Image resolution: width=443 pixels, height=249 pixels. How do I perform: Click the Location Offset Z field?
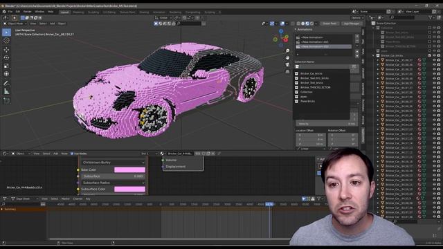[x=311, y=144]
